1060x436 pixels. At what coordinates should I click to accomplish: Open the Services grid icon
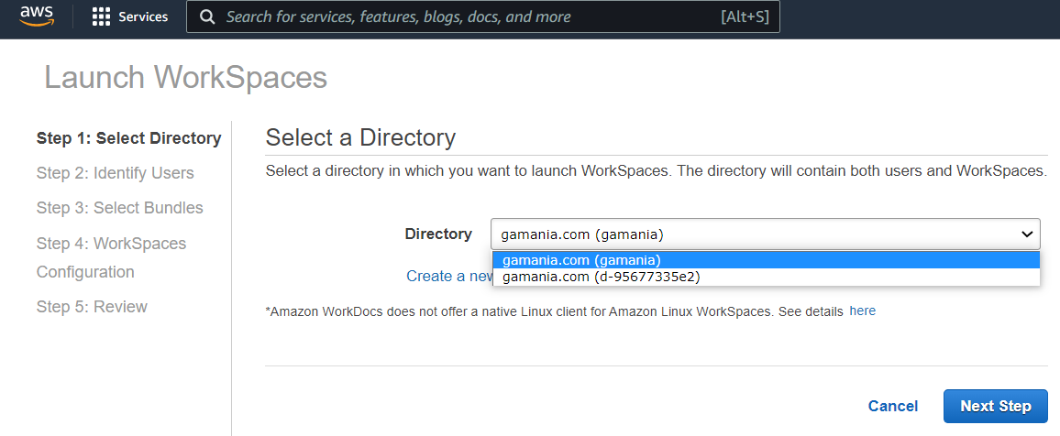(101, 17)
